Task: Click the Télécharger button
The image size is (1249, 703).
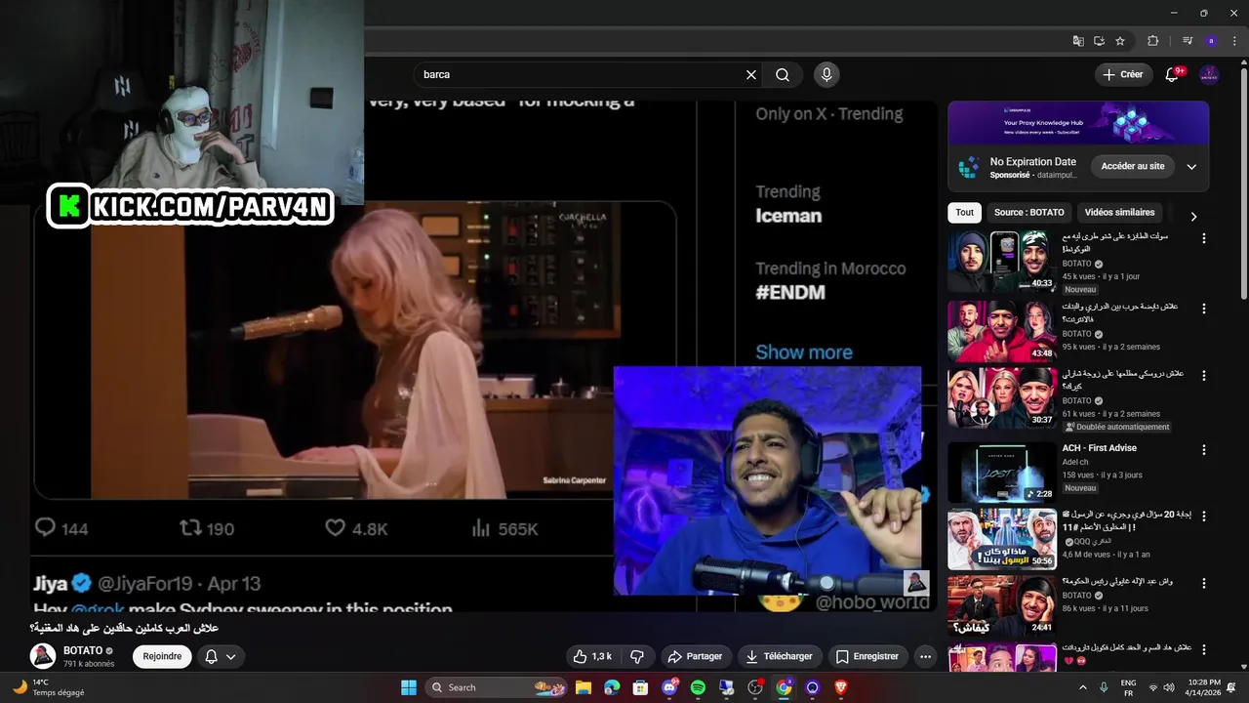Action: [x=780, y=656]
